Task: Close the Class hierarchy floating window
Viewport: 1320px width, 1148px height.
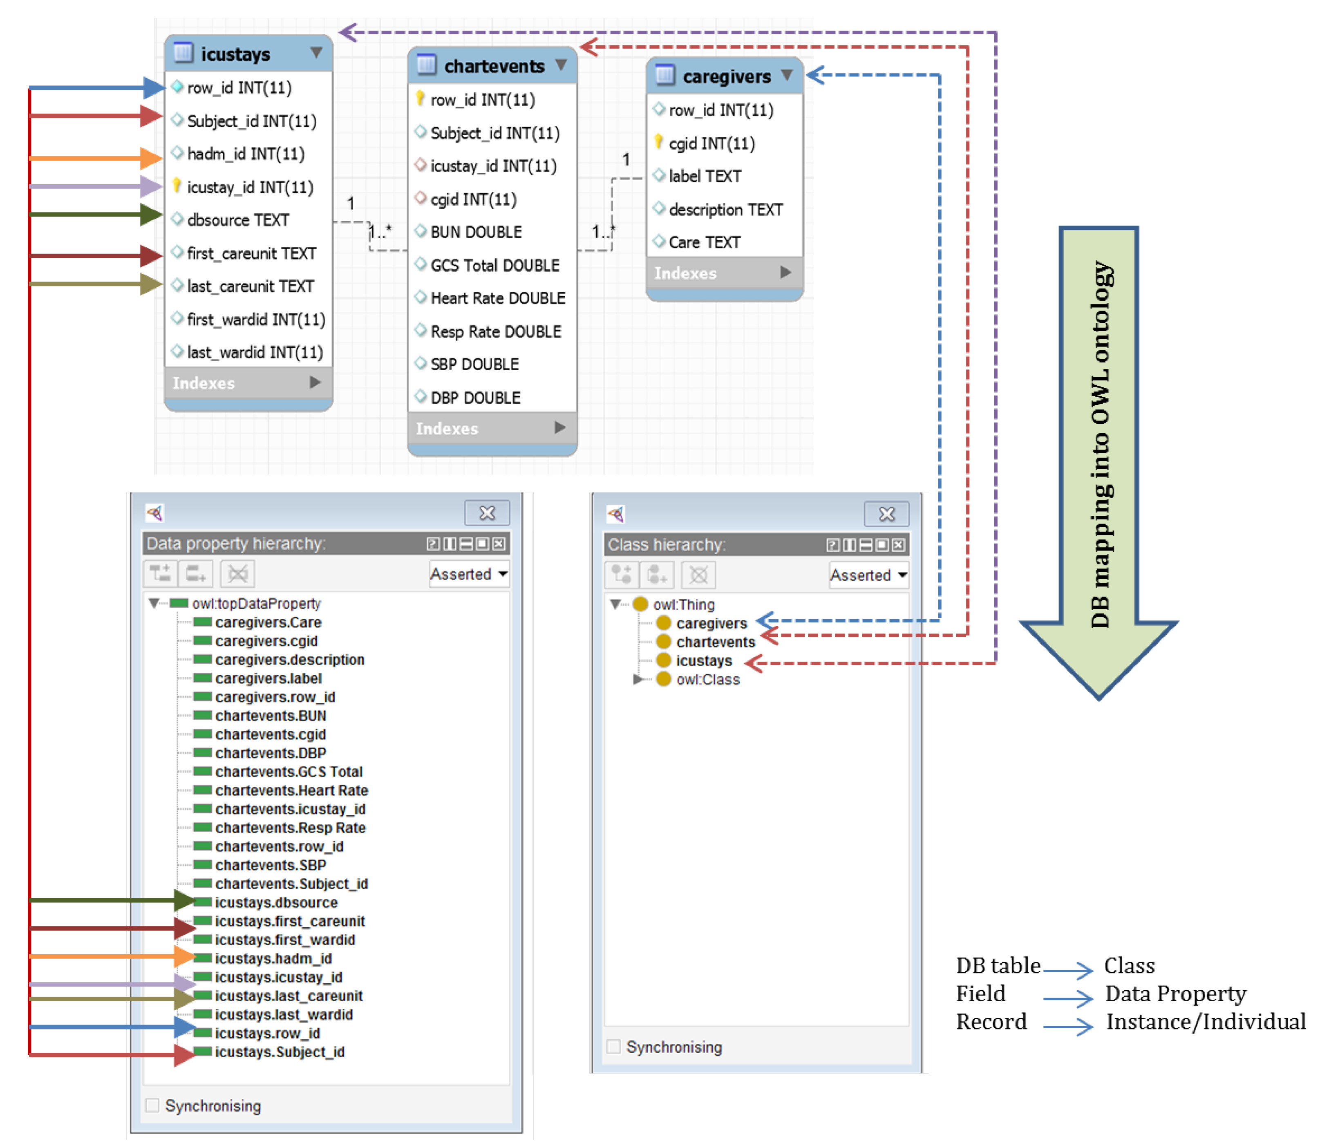Action: point(886,514)
